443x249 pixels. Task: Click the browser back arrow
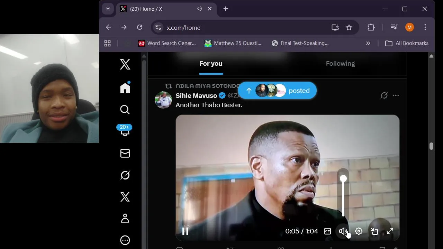[x=109, y=27]
